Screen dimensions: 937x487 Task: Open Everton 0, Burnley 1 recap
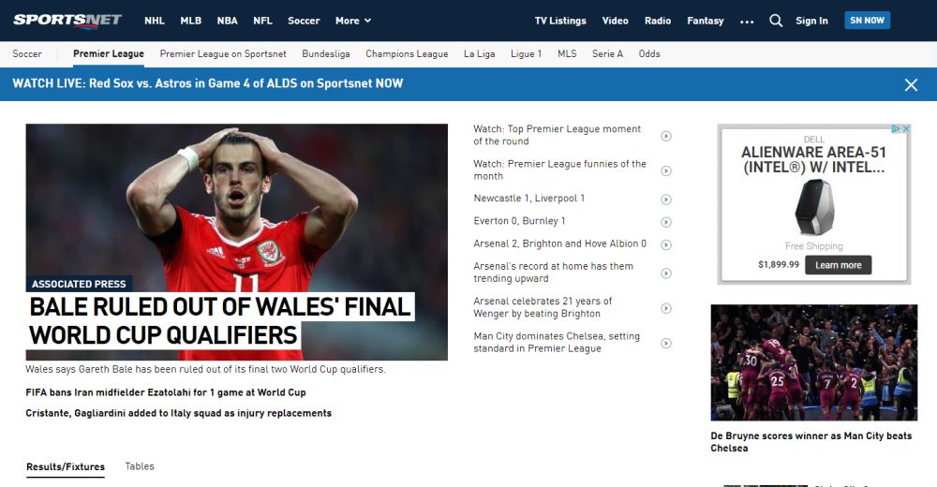click(x=519, y=221)
